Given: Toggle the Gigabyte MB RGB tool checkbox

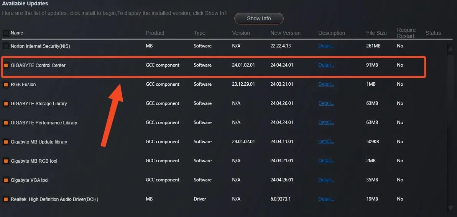Looking at the screenshot, I should tap(6, 161).
